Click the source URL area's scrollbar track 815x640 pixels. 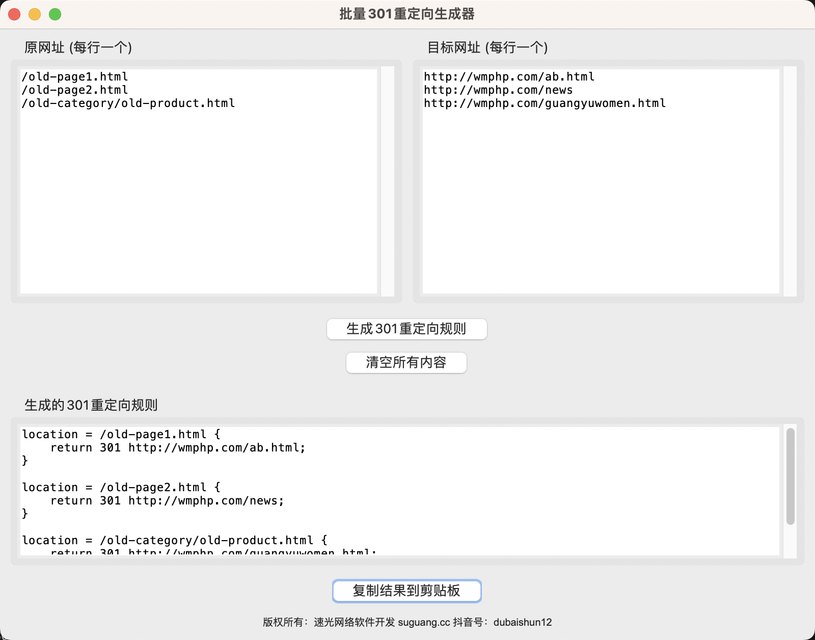pos(388,181)
